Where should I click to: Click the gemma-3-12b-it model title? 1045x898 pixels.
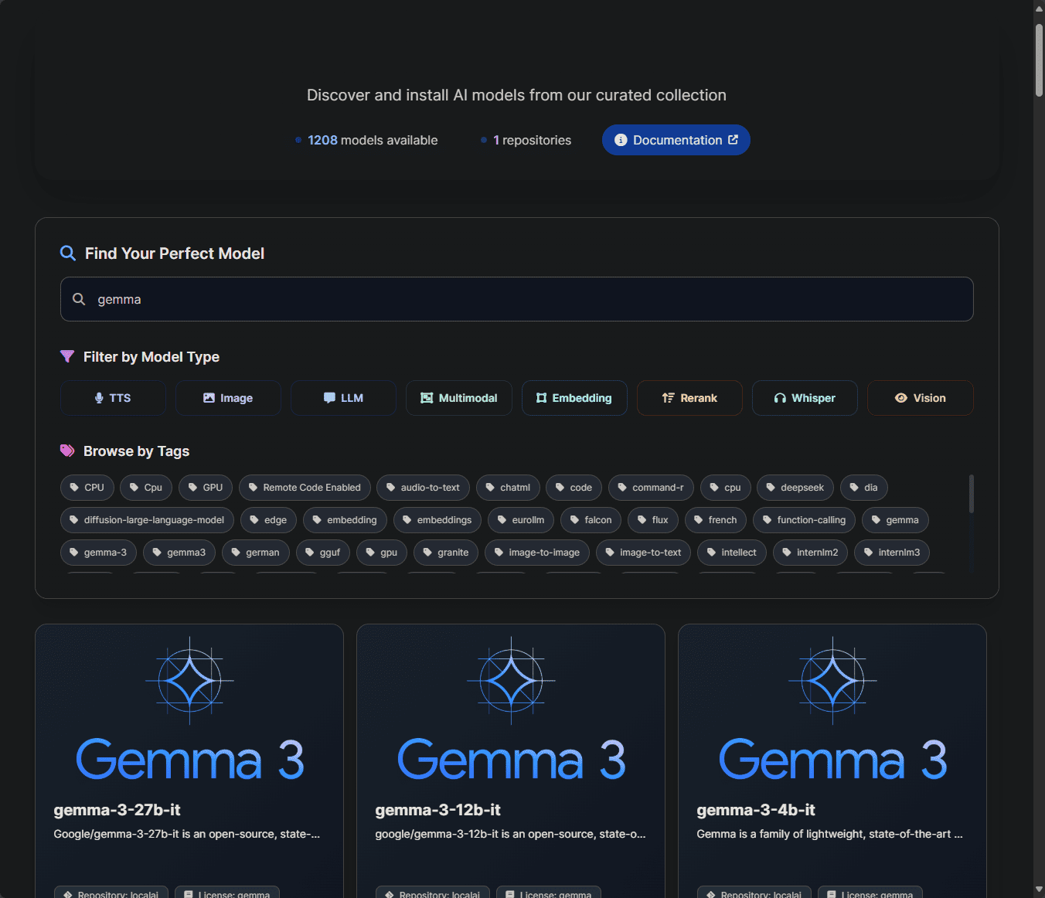click(437, 810)
